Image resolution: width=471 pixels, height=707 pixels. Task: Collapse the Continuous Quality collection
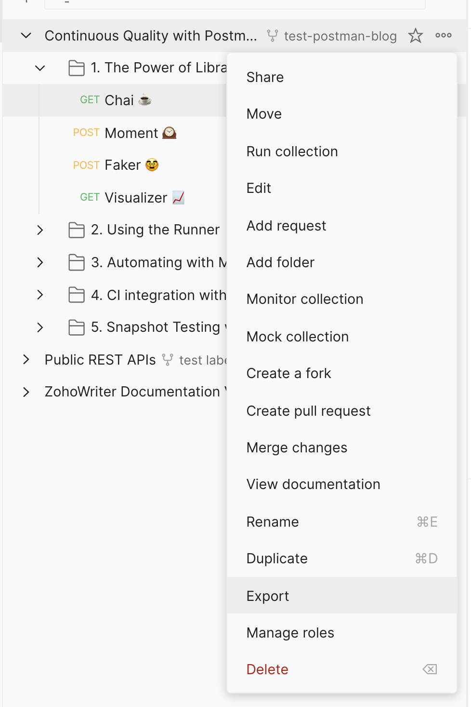point(26,36)
